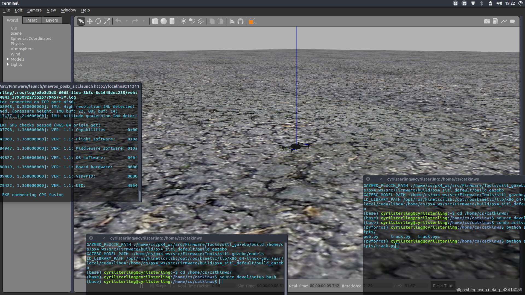The image size is (525, 295).
Task: Select Spherical Coordinates in World tree
Action: [31, 39]
